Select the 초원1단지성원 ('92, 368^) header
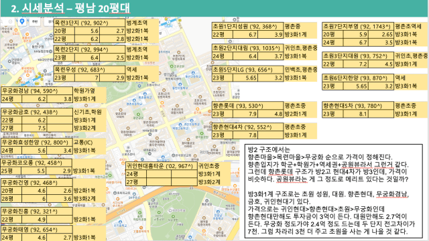The width and height of the screenshot is (429, 241). click(247, 27)
